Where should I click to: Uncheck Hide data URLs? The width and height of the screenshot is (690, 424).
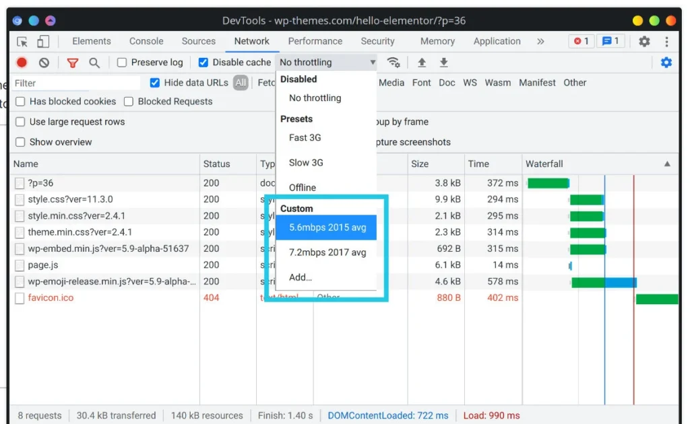click(154, 83)
